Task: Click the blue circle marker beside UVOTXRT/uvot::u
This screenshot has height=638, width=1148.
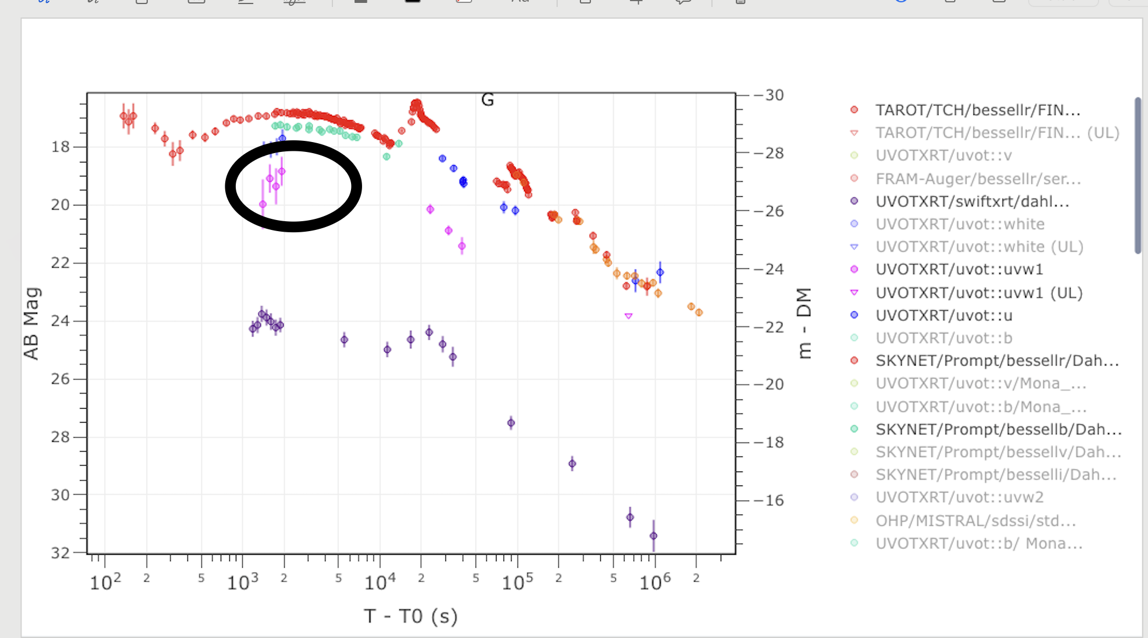Action: (854, 315)
